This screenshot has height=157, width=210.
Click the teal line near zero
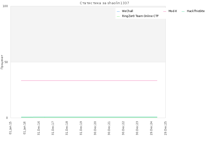point(89,117)
